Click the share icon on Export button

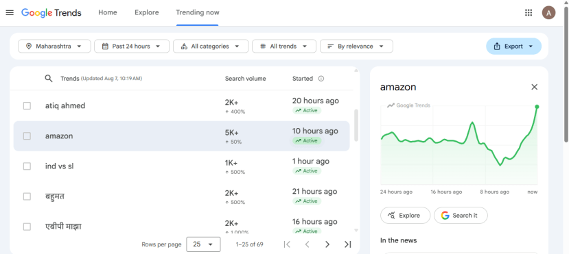pos(497,47)
